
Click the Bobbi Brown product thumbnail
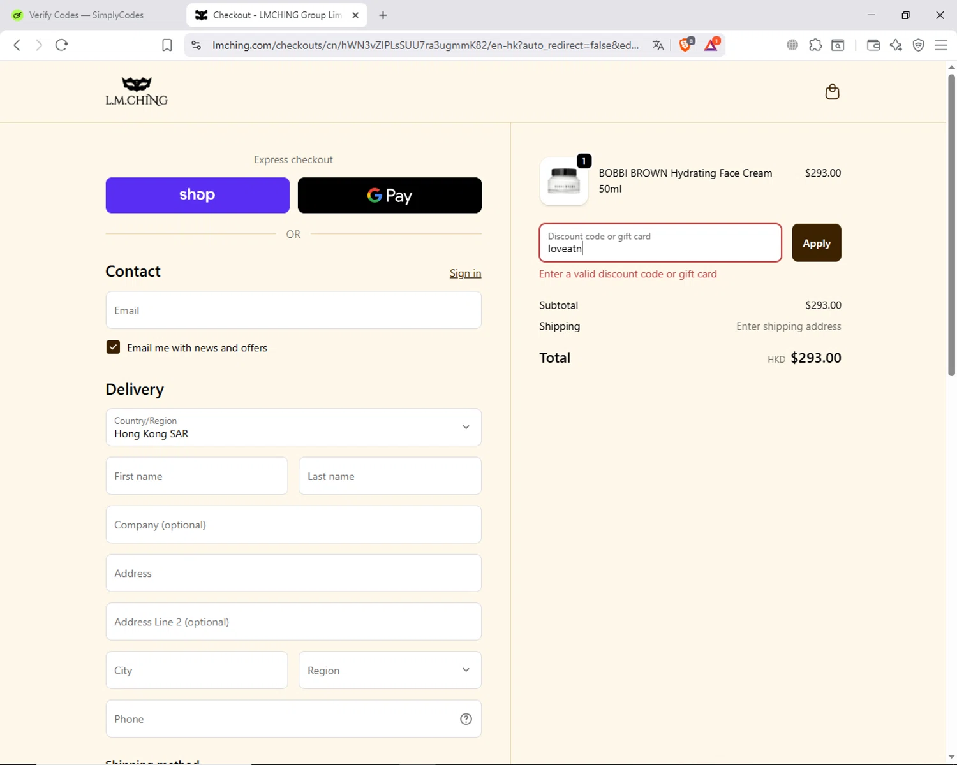click(x=564, y=181)
